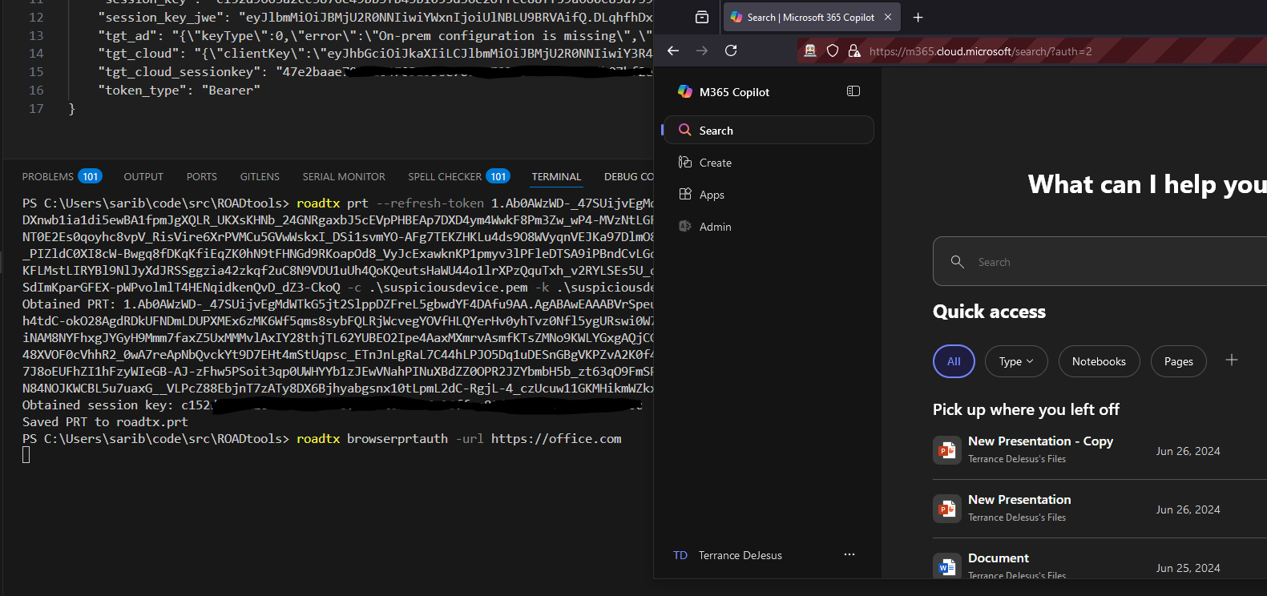Switch to the OUTPUT panel tab

(x=143, y=177)
